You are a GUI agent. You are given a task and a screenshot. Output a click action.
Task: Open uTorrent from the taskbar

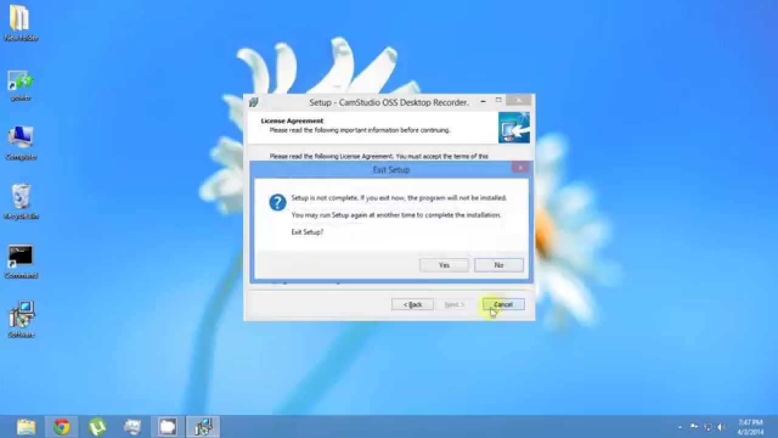click(97, 427)
